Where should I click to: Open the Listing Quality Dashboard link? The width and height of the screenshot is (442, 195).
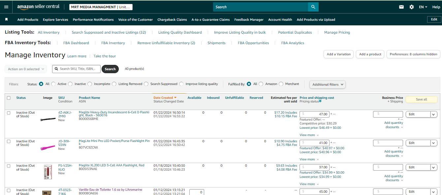tap(180, 32)
